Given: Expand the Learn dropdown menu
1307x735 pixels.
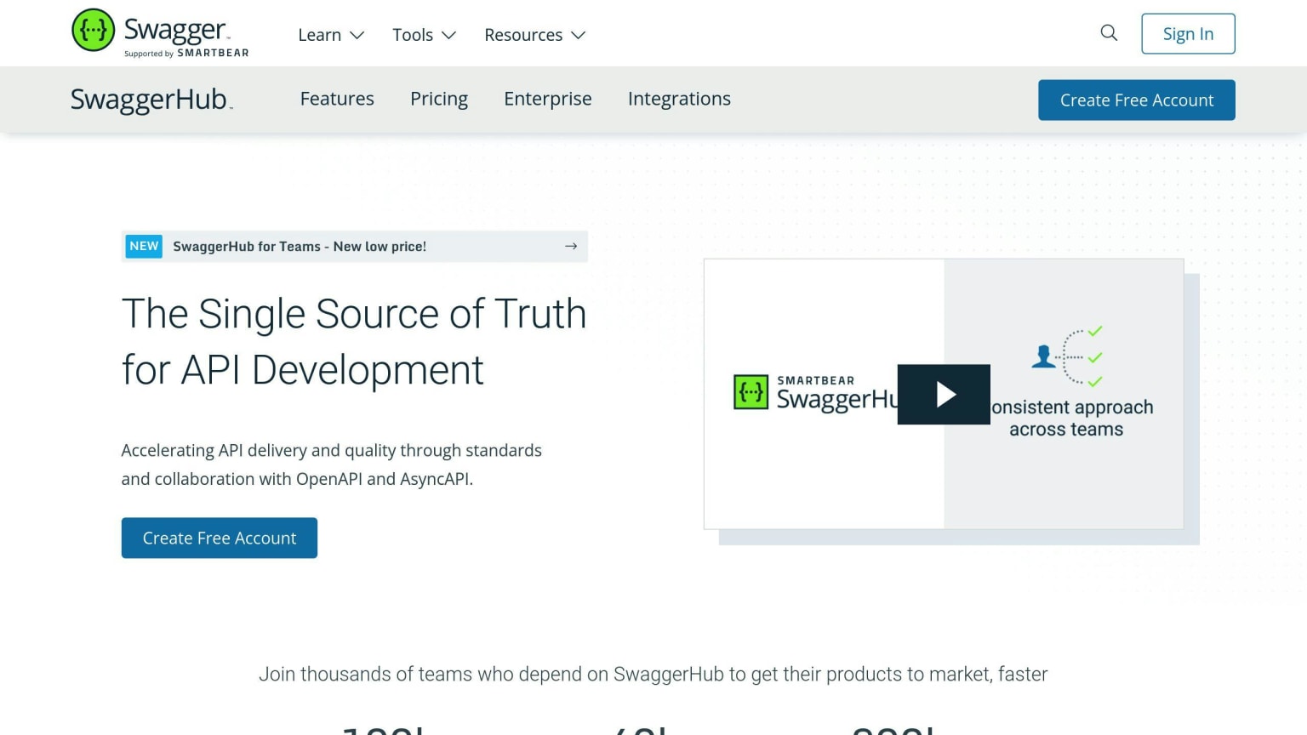Looking at the screenshot, I should tap(331, 35).
